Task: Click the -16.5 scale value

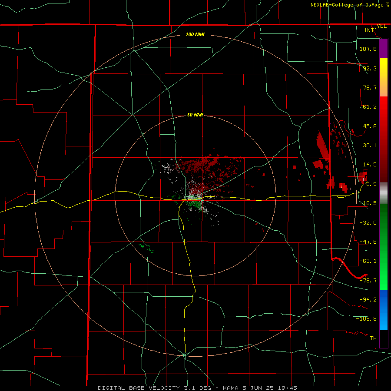Action: tap(368, 203)
